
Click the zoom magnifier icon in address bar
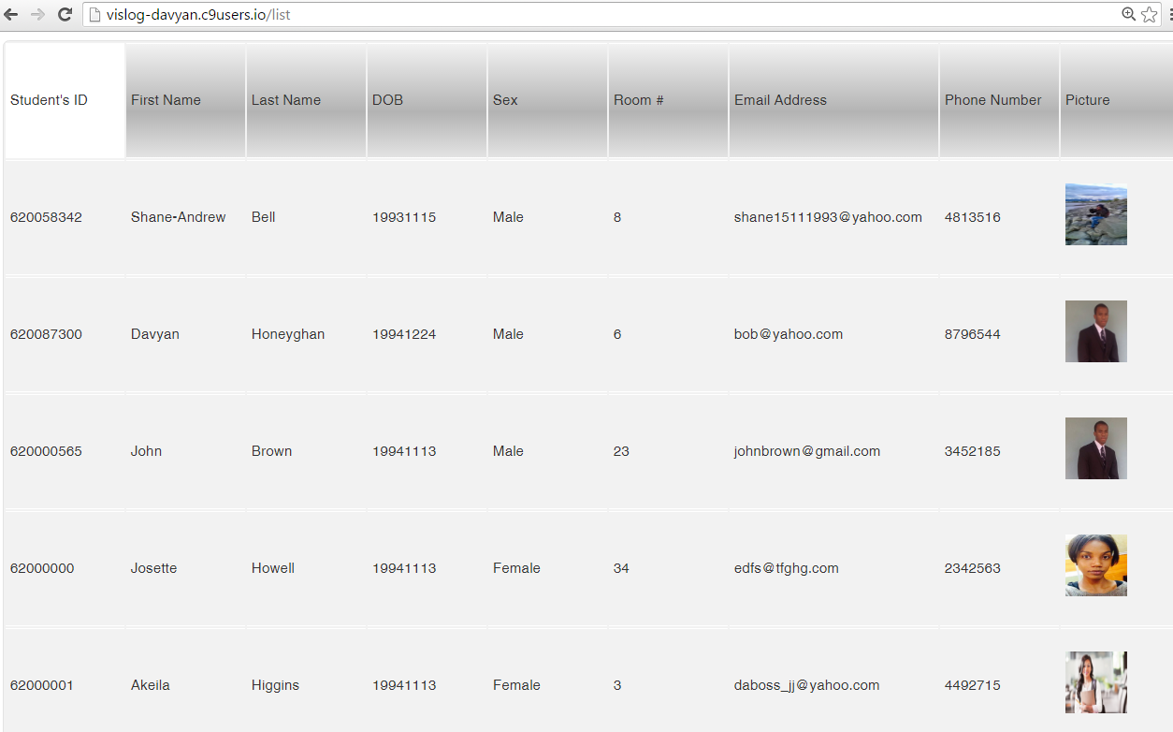tap(1129, 15)
